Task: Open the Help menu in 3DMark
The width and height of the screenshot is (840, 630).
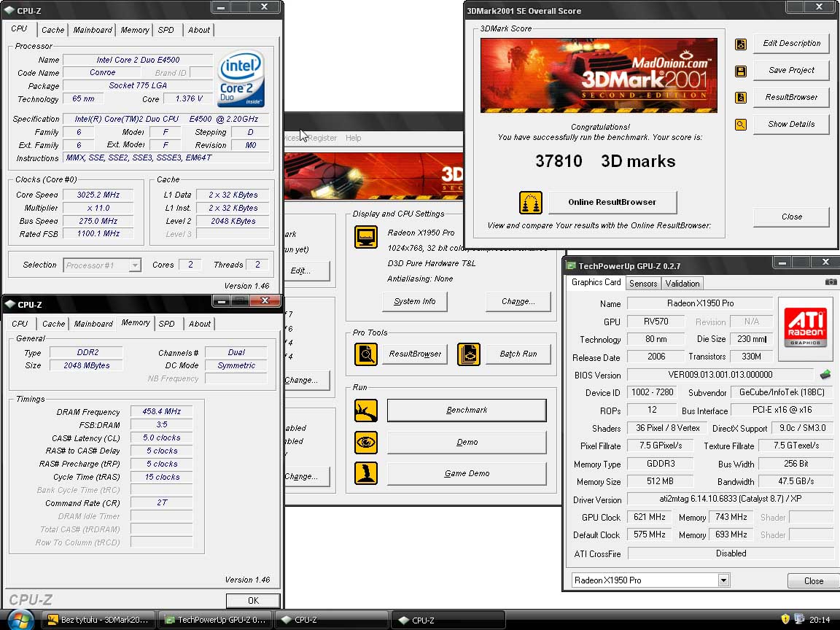Action: pos(353,138)
